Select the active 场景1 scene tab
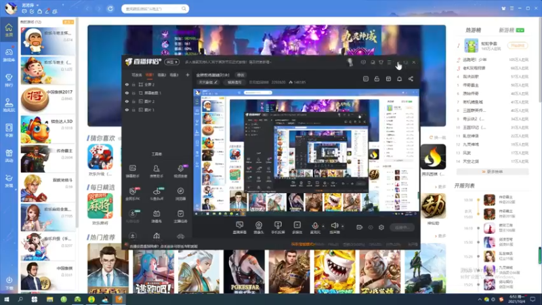Image resolution: width=542 pixels, height=305 pixels. click(x=149, y=75)
